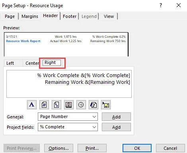The width and height of the screenshot is (187, 153).
Task: Click the Print... button
Action: pos(92,148)
